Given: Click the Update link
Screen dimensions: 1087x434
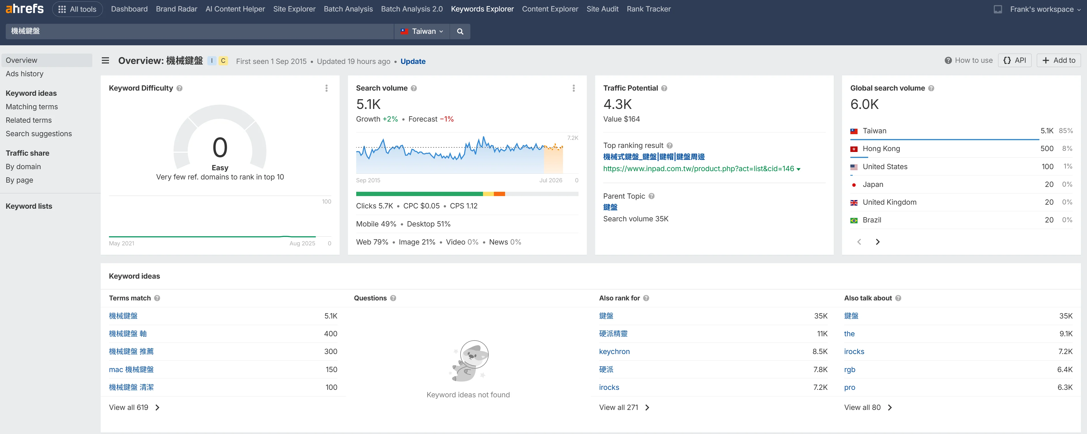Looking at the screenshot, I should (413, 61).
